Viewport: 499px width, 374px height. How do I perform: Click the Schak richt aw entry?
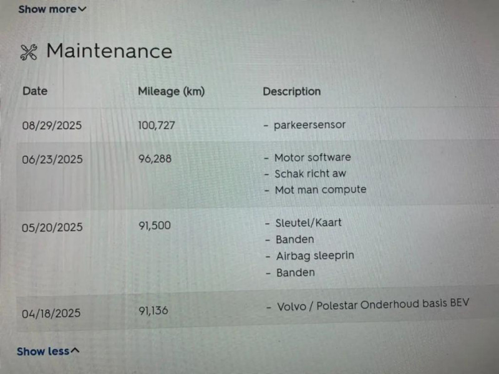[310, 174]
